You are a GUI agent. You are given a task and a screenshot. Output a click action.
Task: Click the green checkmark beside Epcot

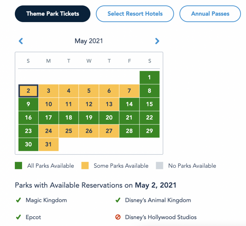click(18, 217)
